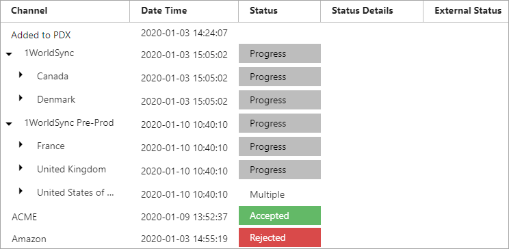Click the External Status column header
The width and height of the screenshot is (509, 249).
coord(468,11)
